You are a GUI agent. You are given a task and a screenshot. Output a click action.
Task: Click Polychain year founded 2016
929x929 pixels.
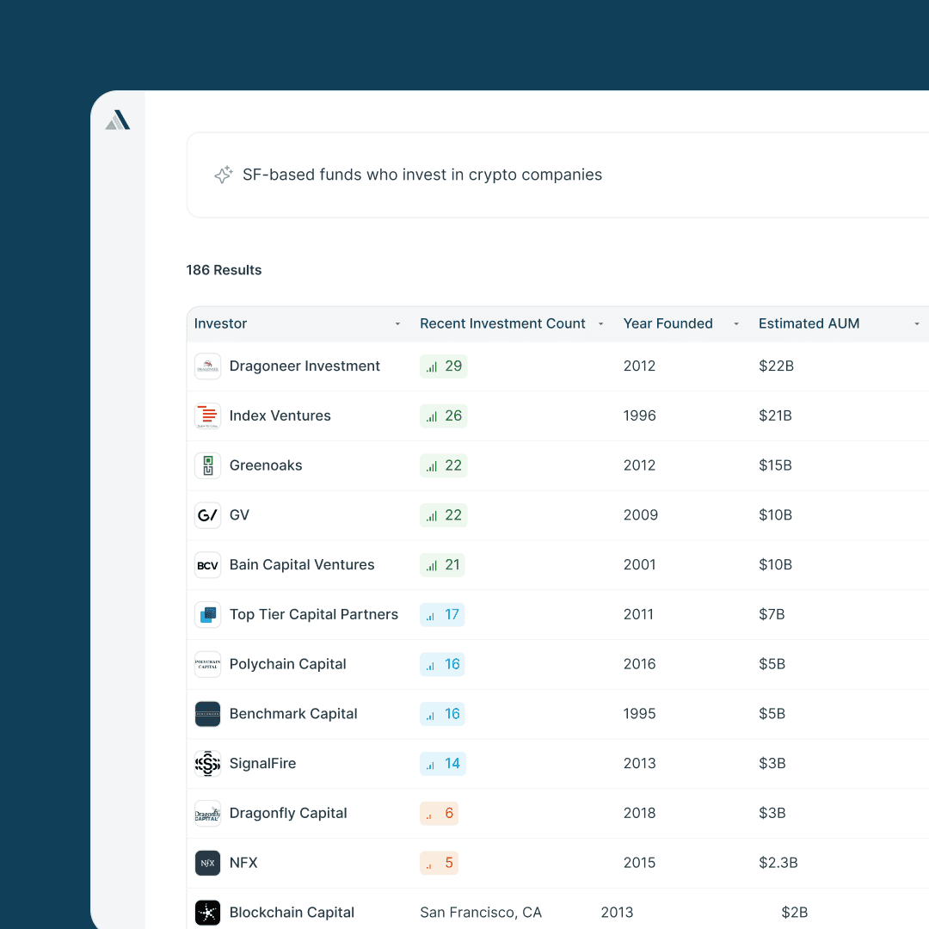click(639, 664)
